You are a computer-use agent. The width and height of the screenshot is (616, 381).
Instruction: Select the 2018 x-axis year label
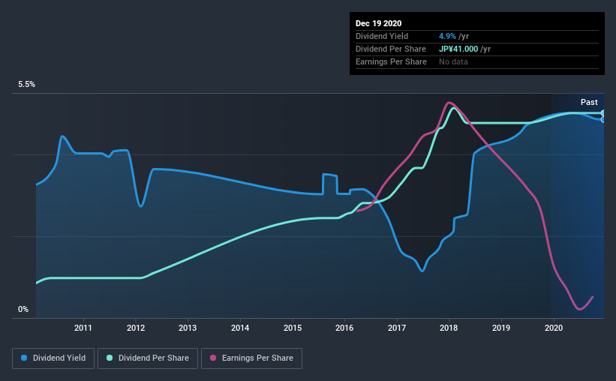(449, 328)
